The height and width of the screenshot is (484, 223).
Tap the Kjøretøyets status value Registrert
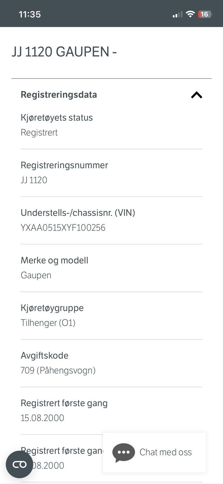tap(39, 132)
